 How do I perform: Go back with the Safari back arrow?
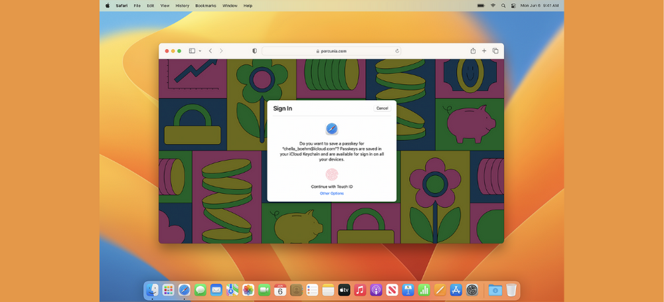coord(210,51)
